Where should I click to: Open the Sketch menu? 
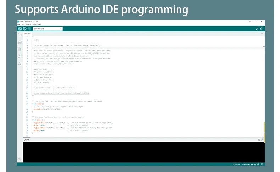pyautogui.click(x=28, y=25)
